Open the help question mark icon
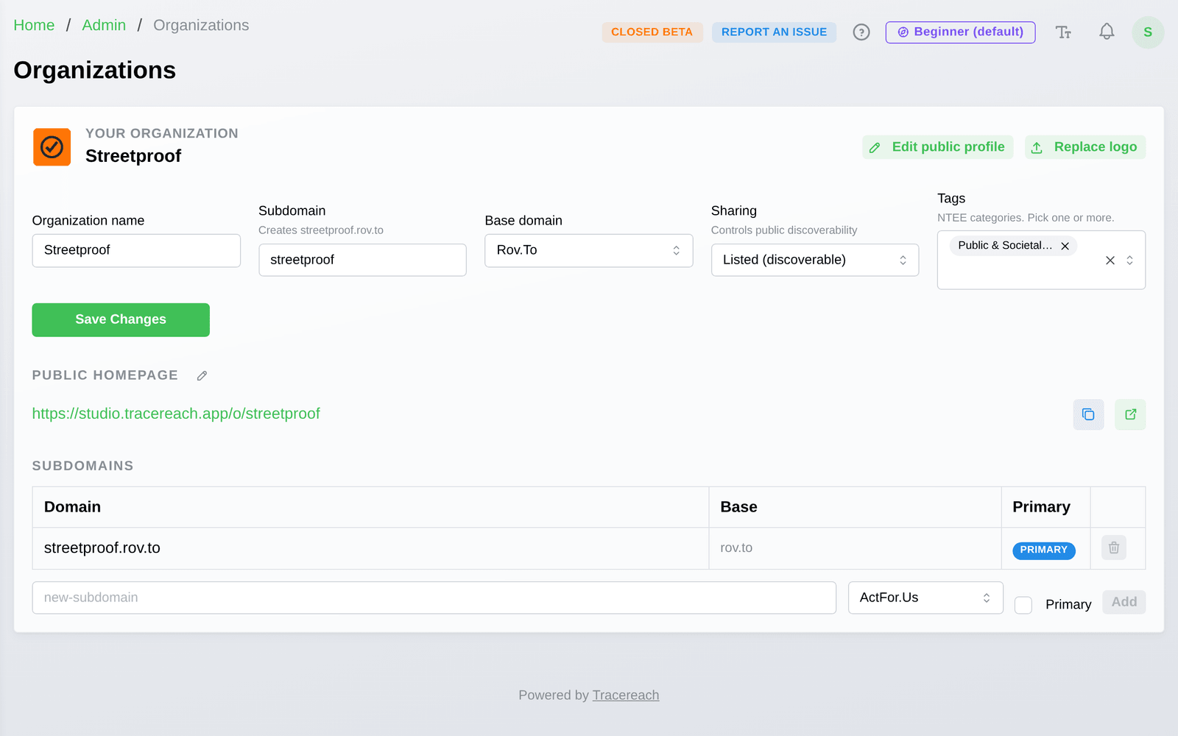This screenshot has width=1178, height=736. (x=861, y=32)
